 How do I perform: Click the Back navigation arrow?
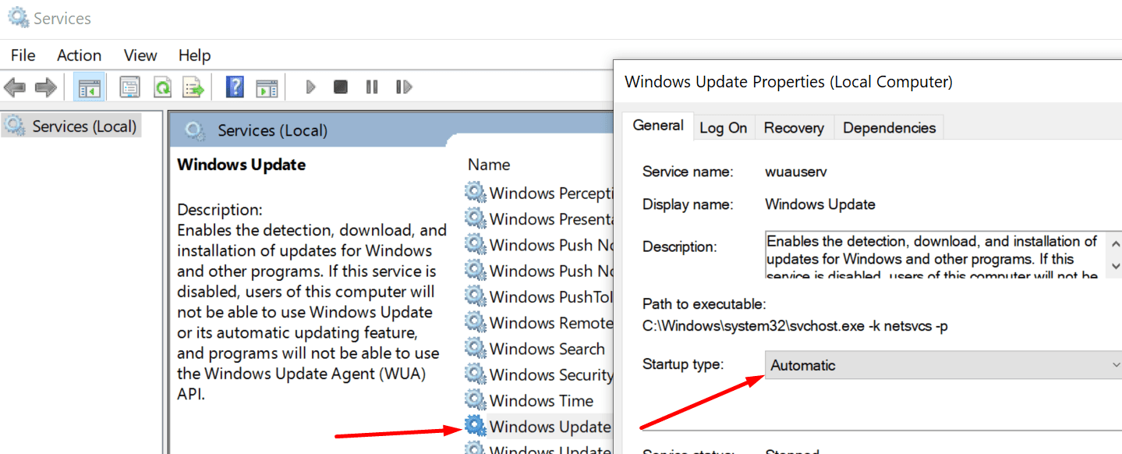point(14,87)
